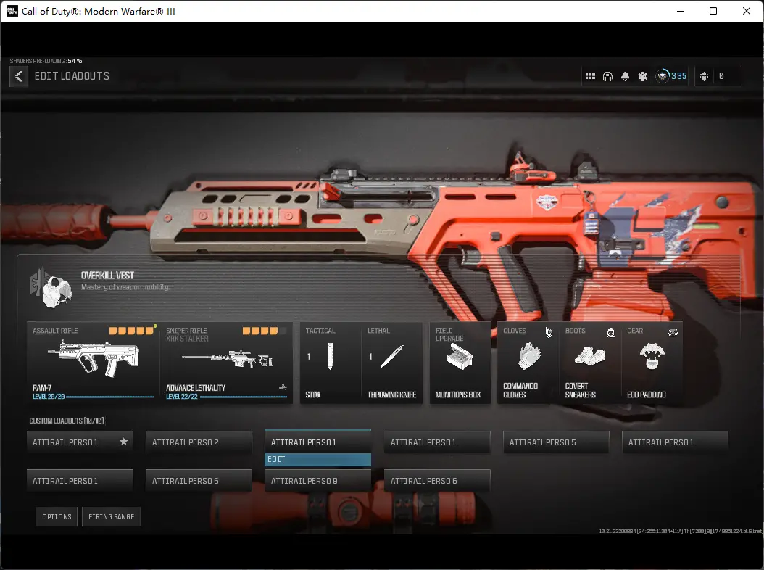This screenshot has height=570, width=764.
Task: Launch the FIRING RANGE
Action: point(111,517)
